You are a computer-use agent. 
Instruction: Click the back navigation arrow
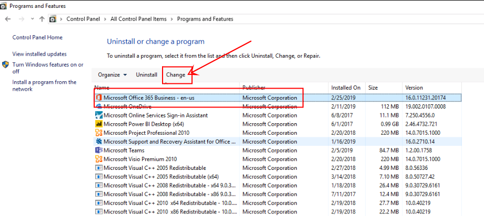8,19
